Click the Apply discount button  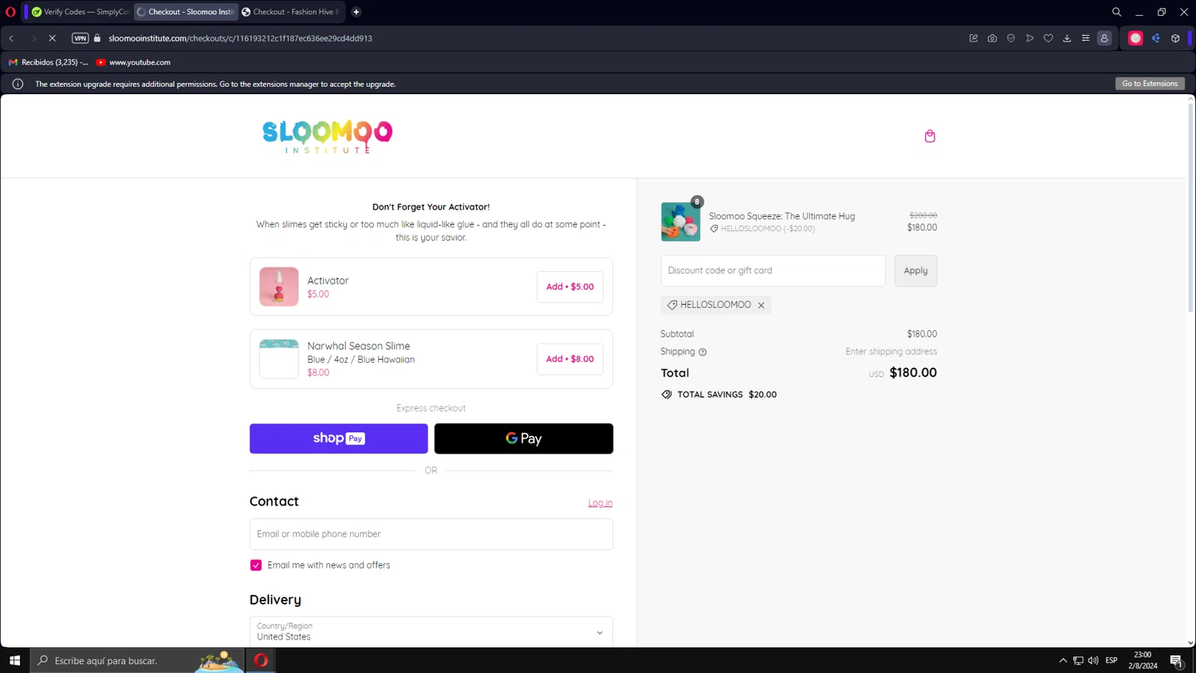(x=915, y=270)
